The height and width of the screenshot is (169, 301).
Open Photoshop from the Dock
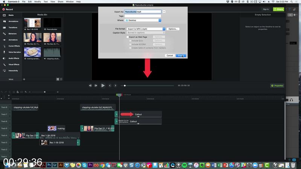tap(49, 165)
